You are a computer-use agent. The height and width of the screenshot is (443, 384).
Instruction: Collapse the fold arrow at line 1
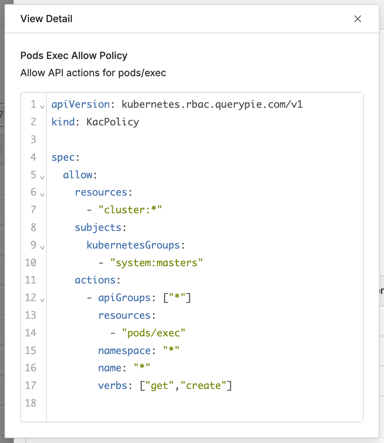[42, 106]
